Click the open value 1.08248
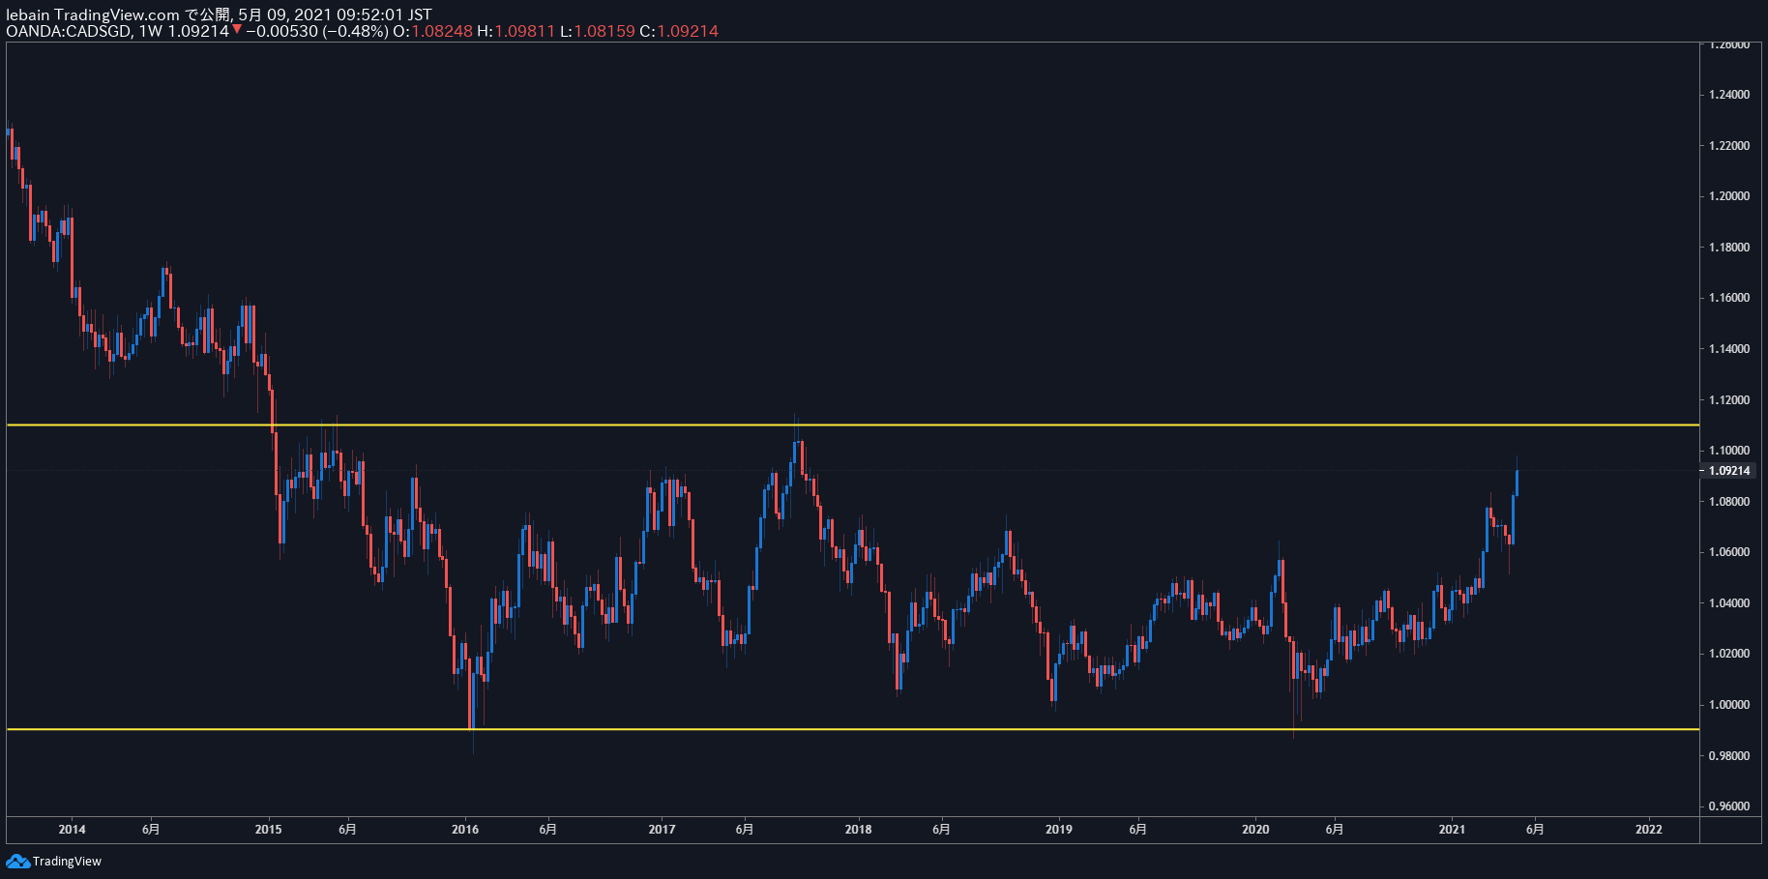Viewport: 1768px width, 879px height. pos(442,31)
